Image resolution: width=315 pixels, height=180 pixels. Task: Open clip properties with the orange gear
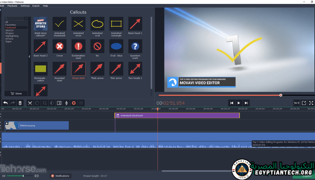pyautogui.click(x=74, y=103)
